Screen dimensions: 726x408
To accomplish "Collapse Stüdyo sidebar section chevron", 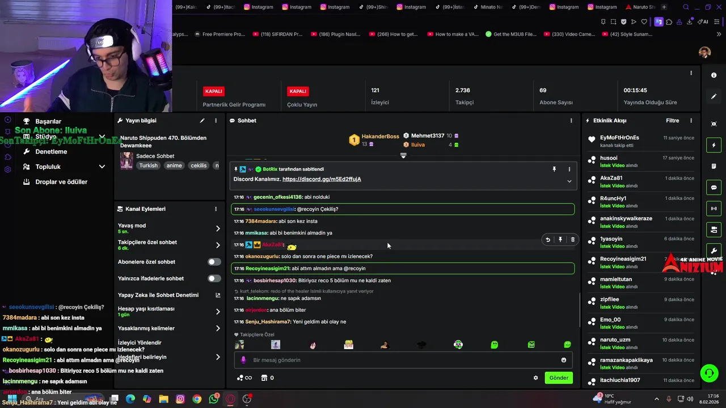I will point(102,137).
